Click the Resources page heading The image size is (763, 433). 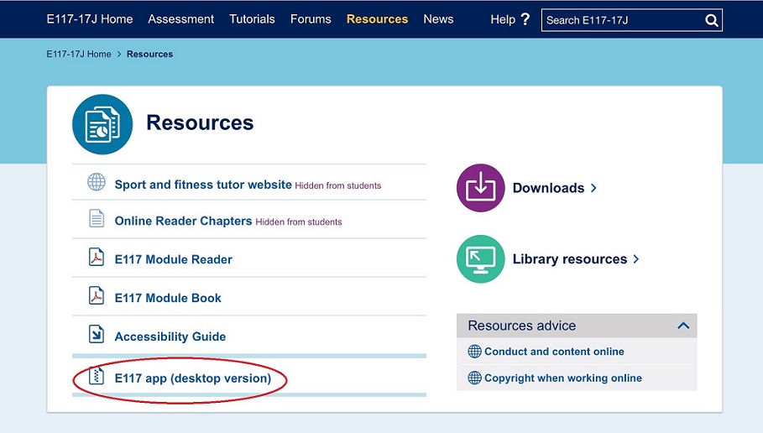[200, 123]
